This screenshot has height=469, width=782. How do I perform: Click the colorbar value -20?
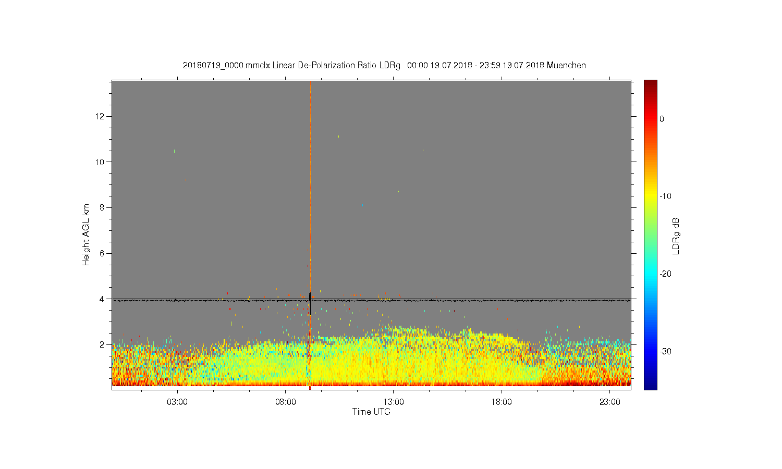tap(665, 274)
